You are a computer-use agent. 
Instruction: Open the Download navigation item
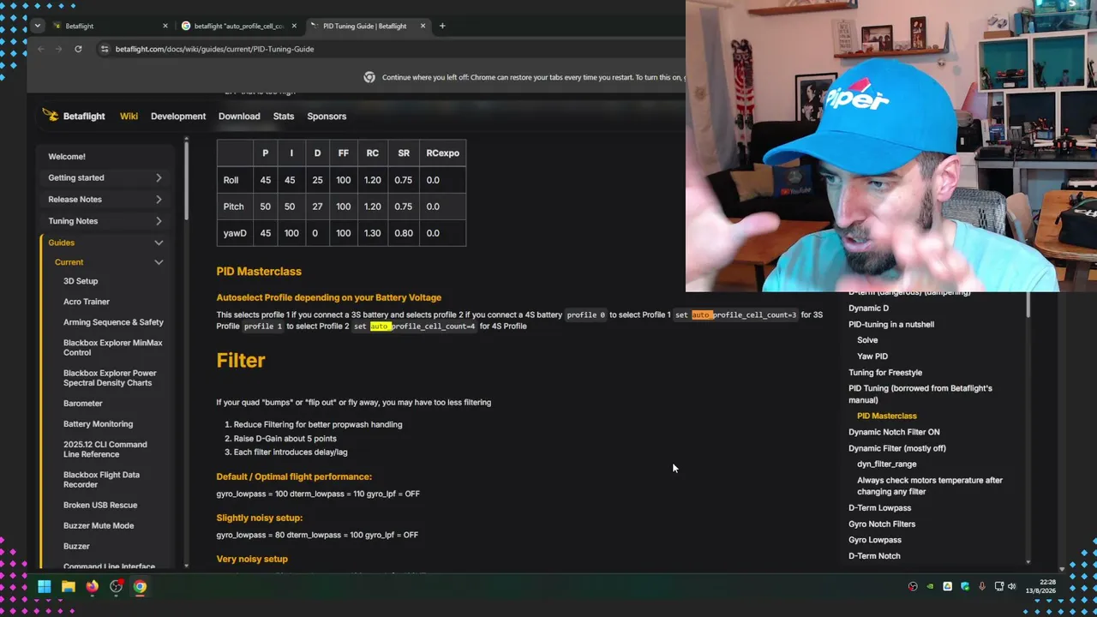[x=239, y=116]
